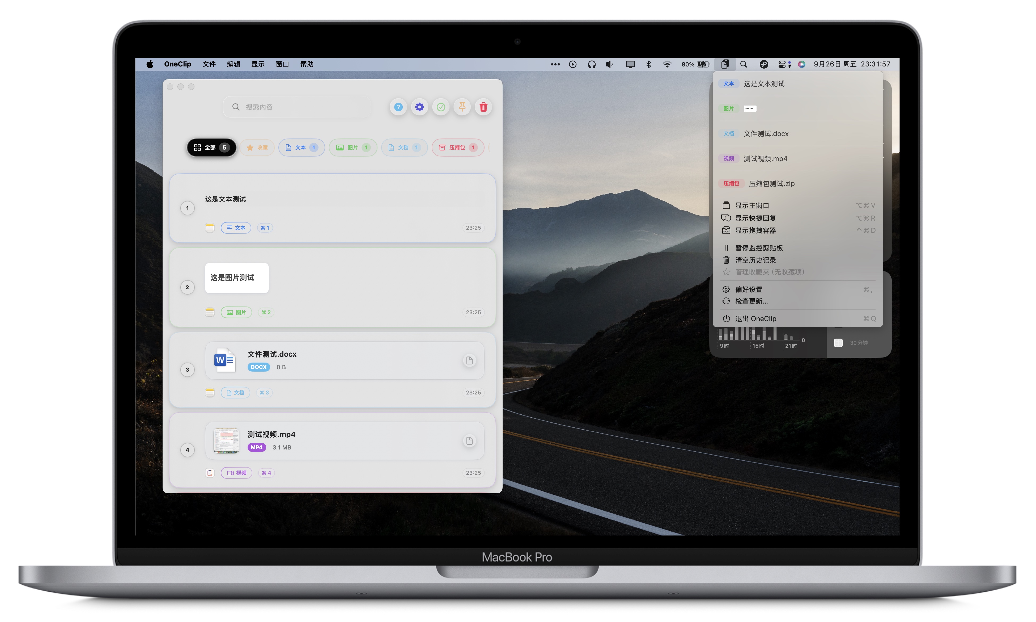Click the yellow note icon on text item

[210, 228]
